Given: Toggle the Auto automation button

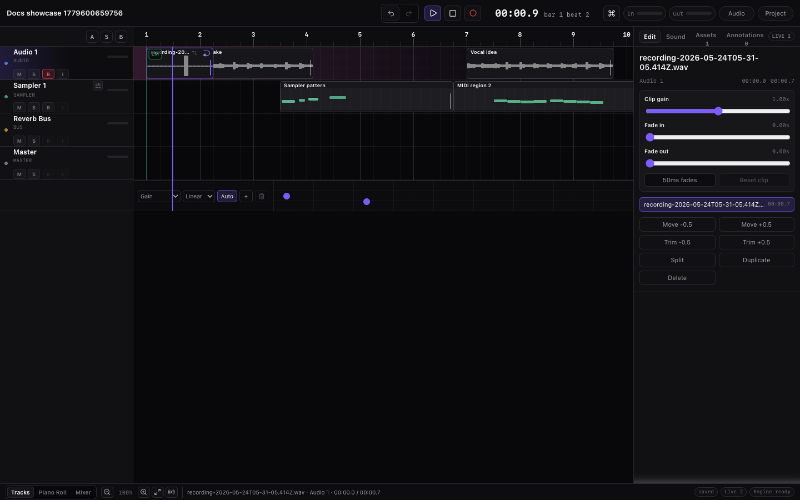Looking at the screenshot, I should click(227, 196).
